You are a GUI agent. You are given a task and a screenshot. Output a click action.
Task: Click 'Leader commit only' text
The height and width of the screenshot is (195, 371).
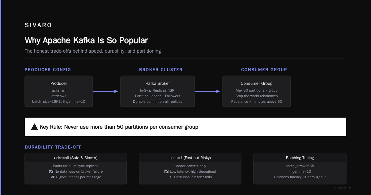pos(190,166)
